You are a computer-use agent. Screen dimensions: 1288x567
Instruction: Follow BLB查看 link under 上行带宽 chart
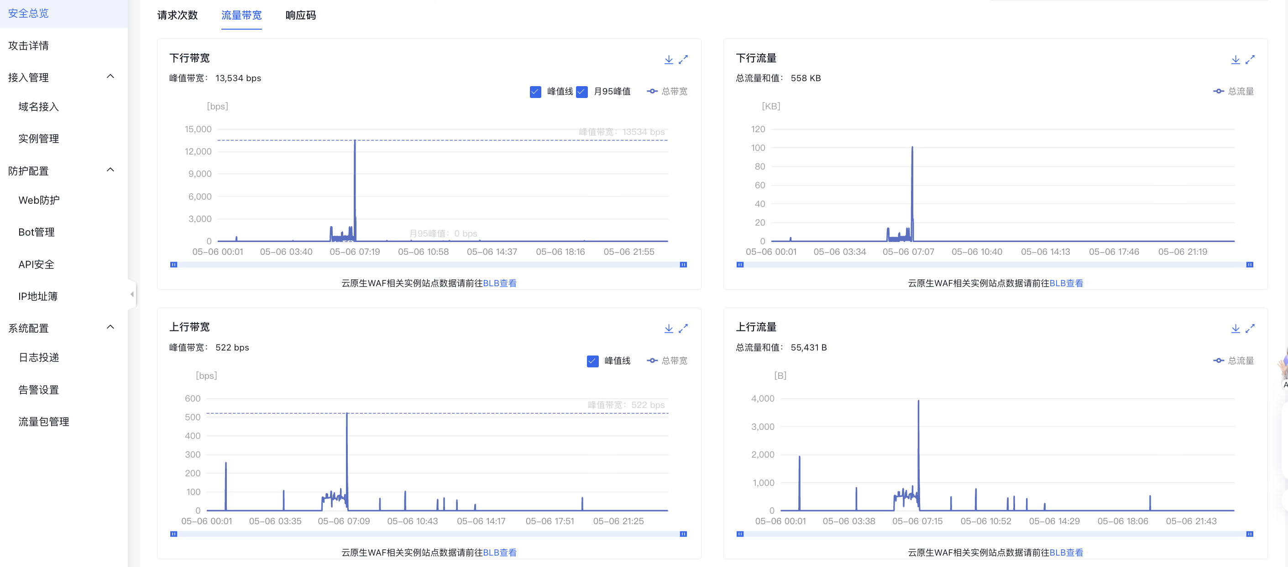pos(499,552)
